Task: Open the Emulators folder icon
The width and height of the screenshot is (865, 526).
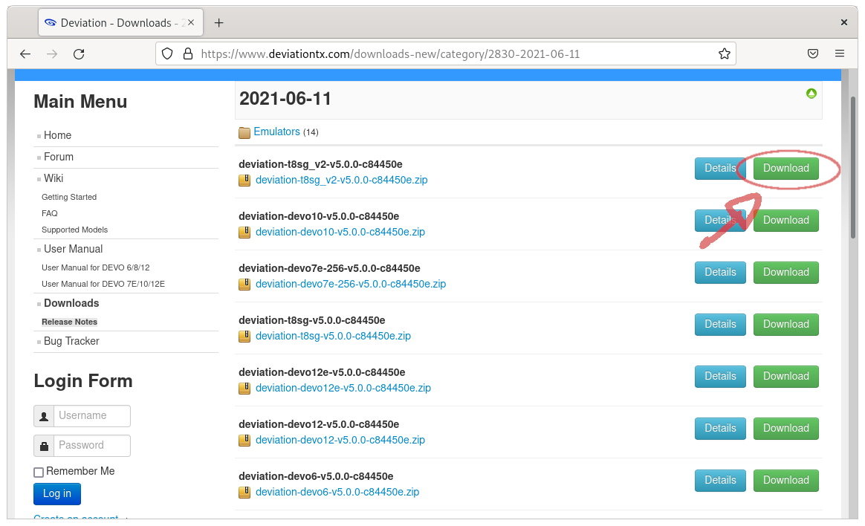Action: pyautogui.click(x=244, y=132)
